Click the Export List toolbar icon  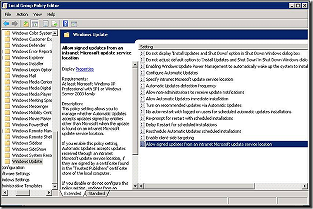click(x=54, y=24)
